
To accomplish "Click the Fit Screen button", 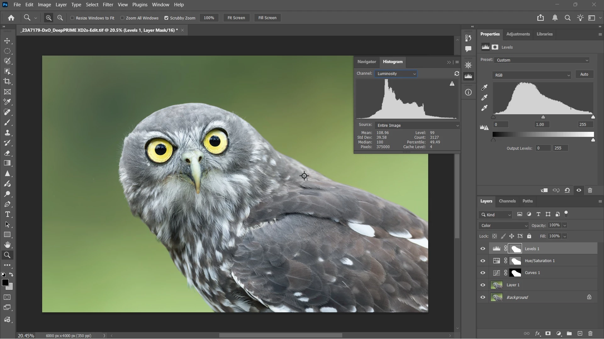I will [x=236, y=18].
